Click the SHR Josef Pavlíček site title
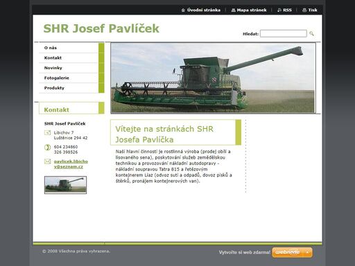 click(101, 28)
